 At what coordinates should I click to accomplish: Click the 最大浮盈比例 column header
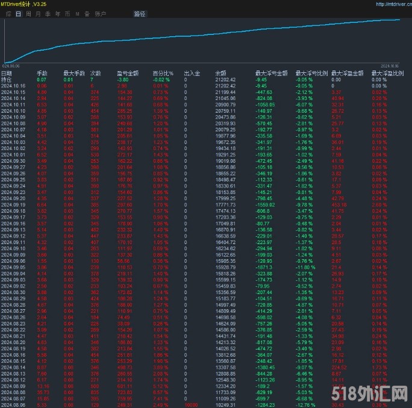386,73
